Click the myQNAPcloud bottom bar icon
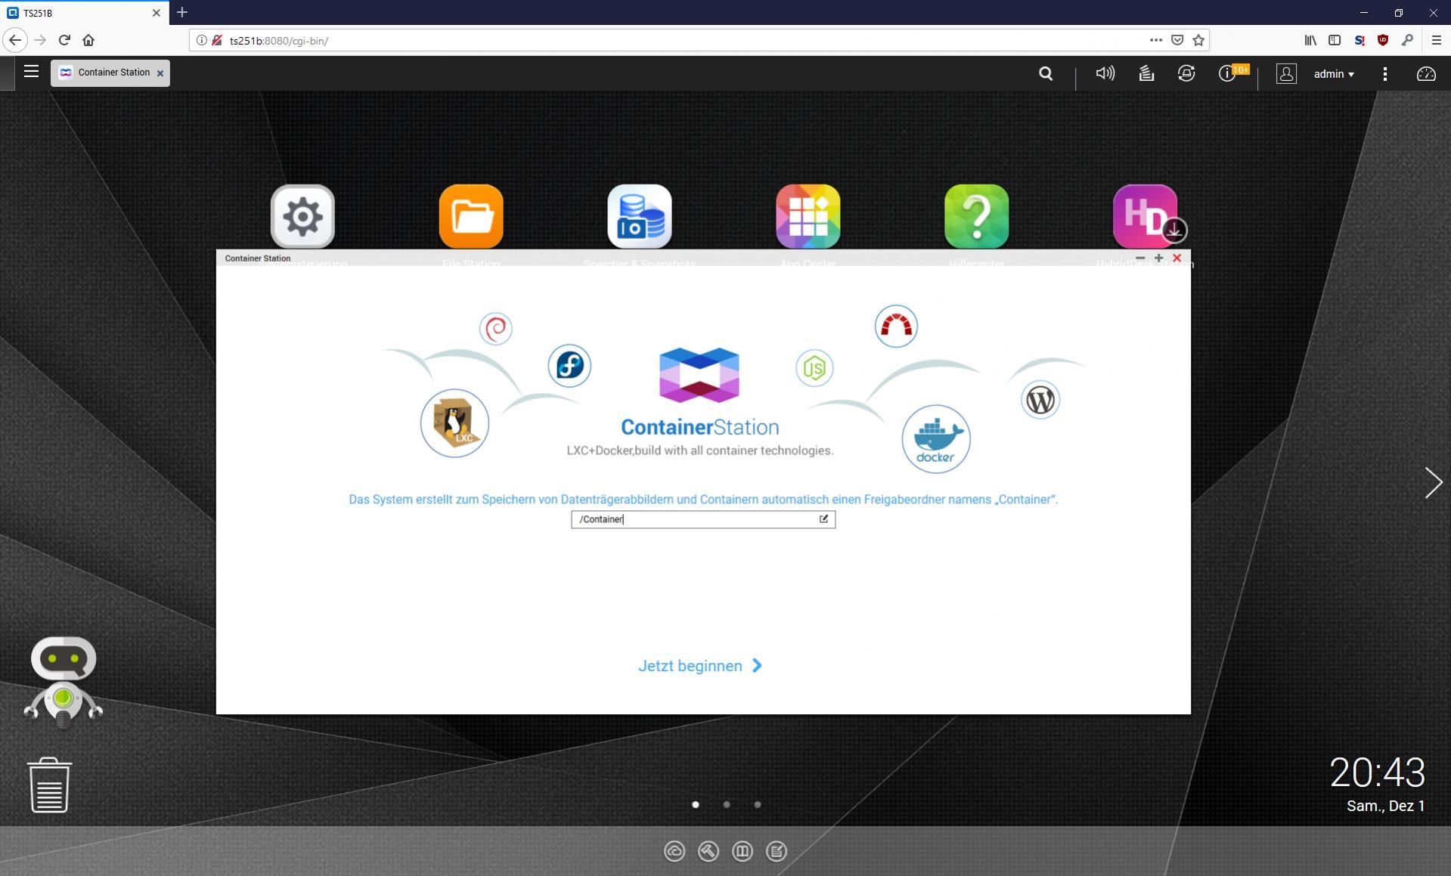The width and height of the screenshot is (1451, 876). (674, 851)
